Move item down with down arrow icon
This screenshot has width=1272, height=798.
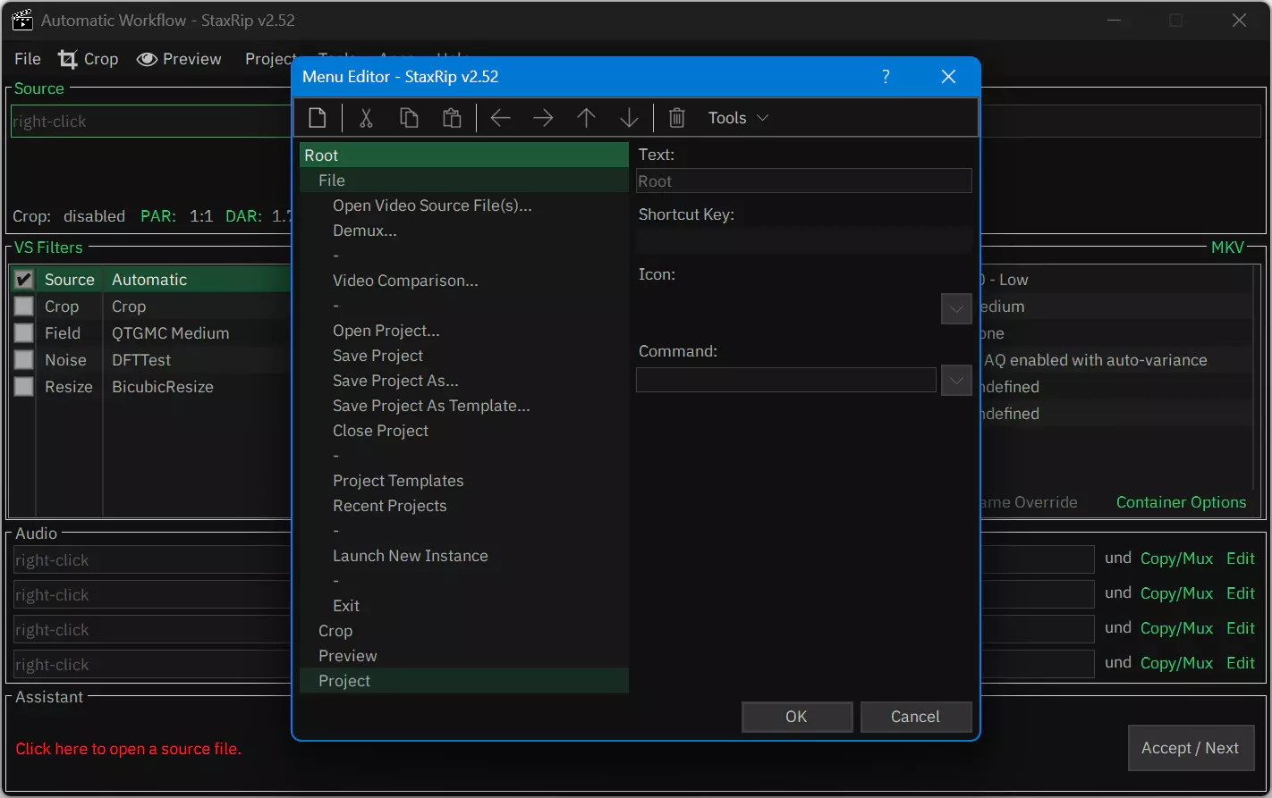click(629, 118)
